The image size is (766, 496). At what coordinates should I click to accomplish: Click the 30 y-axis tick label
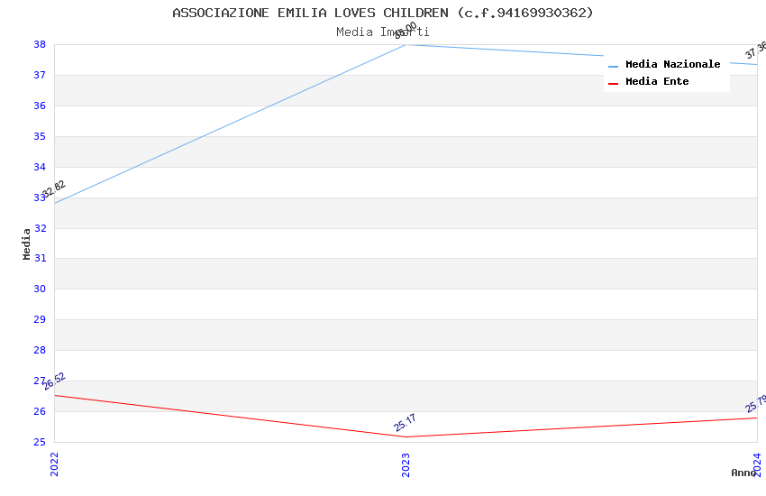(40, 289)
